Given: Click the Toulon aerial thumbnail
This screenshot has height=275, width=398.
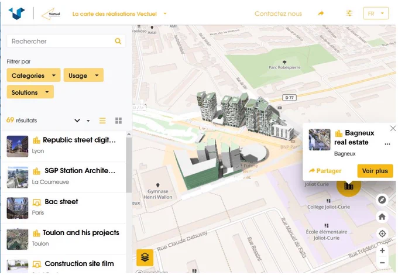Looking at the screenshot, I should point(18,239).
